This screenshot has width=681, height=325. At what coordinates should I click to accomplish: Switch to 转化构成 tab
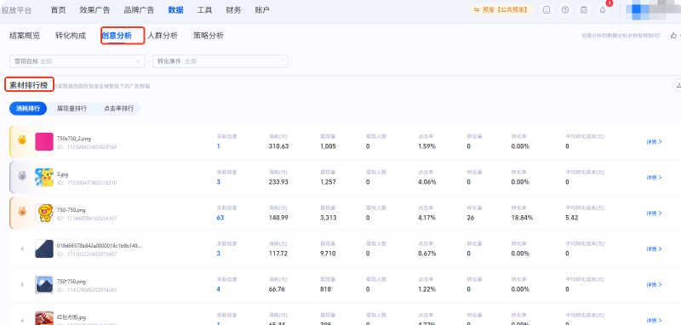71,36
